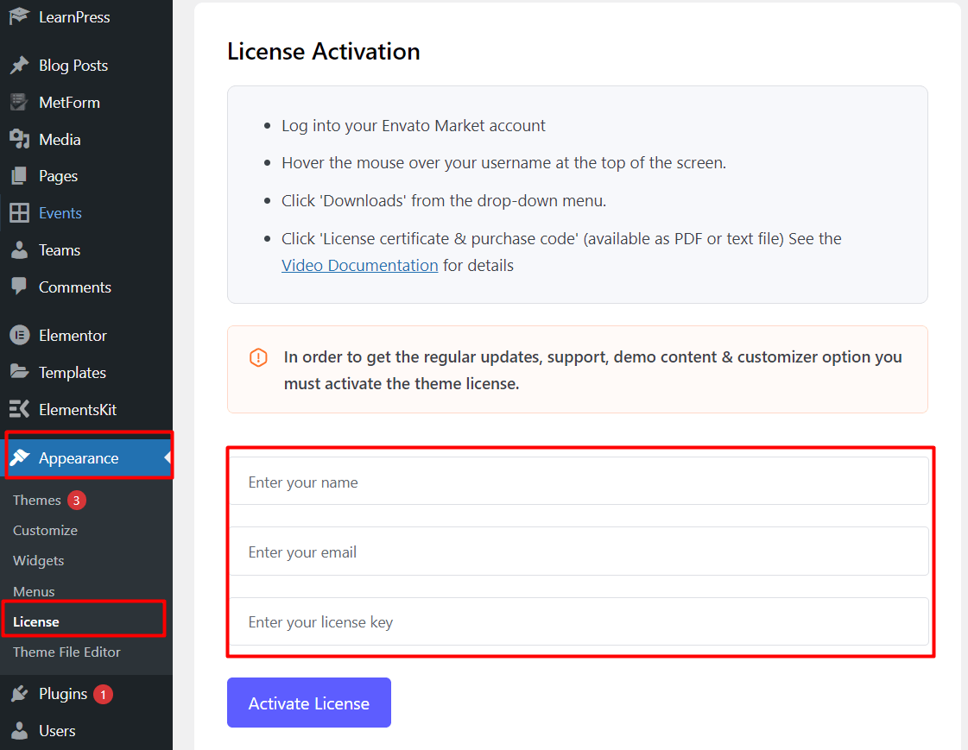Open the Plugins icon with notification badge
The height and width of the screenshot is (750, 968).
tap(18, 693)
